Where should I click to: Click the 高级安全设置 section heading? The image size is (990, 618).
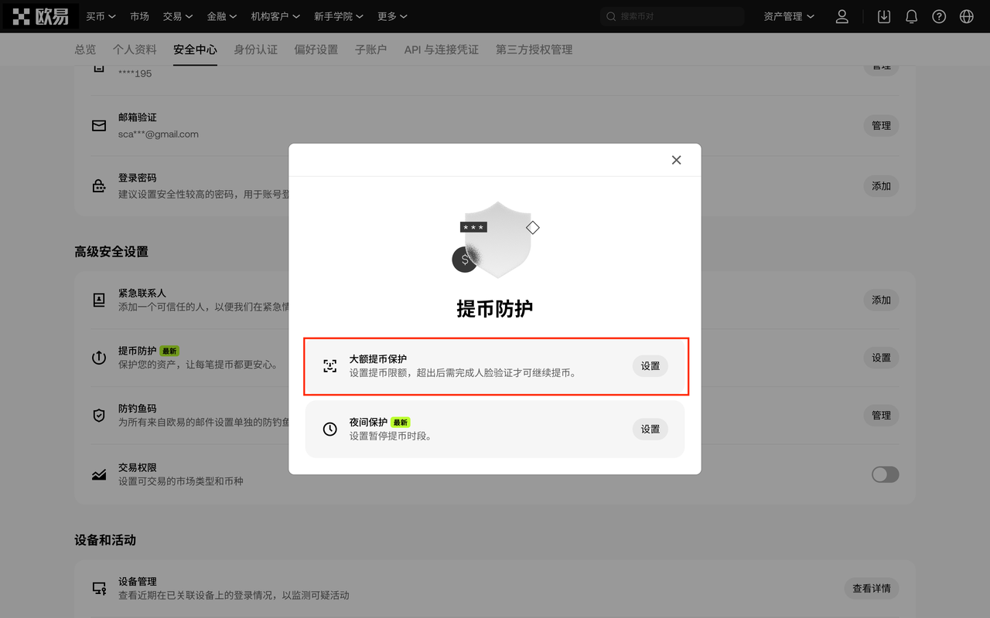(111, 252)
